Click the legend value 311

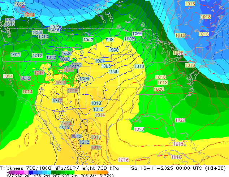point(93,176)
